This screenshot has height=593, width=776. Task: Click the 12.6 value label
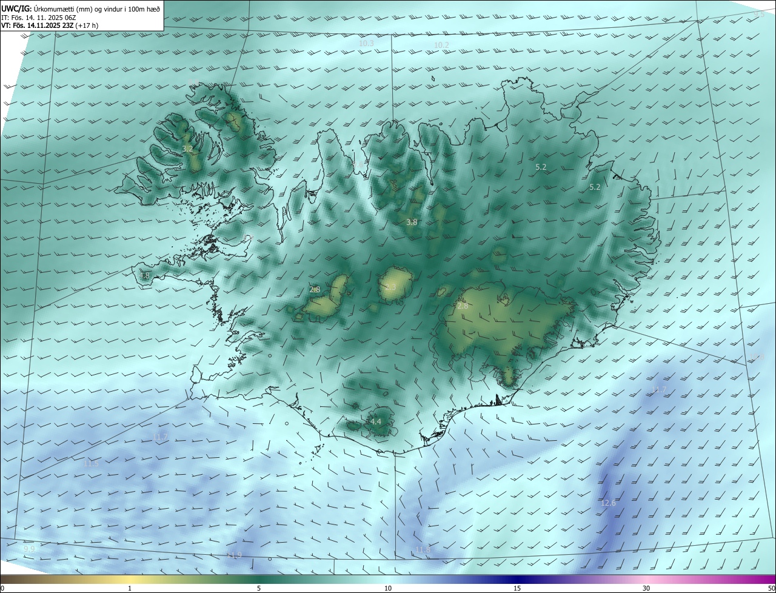(x=608, y=503)
